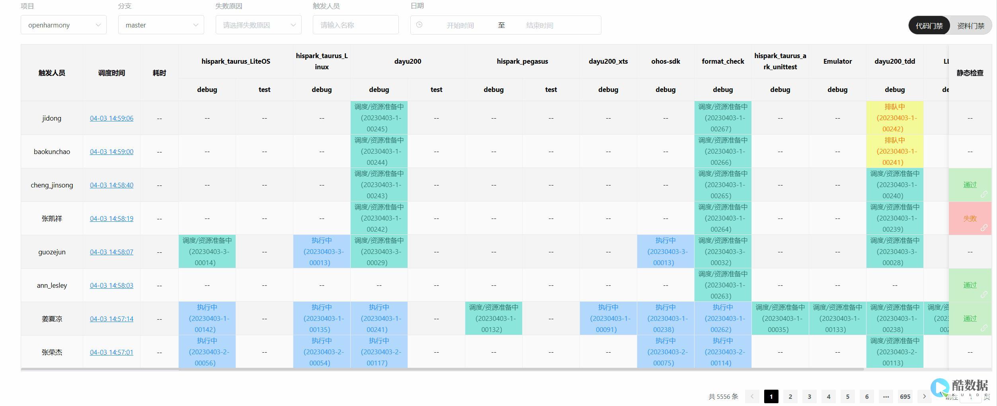The width and height of the screenshot is (997, 406).
Task: Open schedule time link 04-03 14:58:07
Action: (111, 252)
